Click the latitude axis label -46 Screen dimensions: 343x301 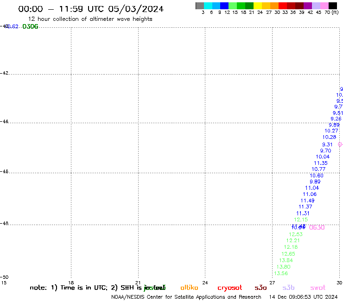(4, 172)
